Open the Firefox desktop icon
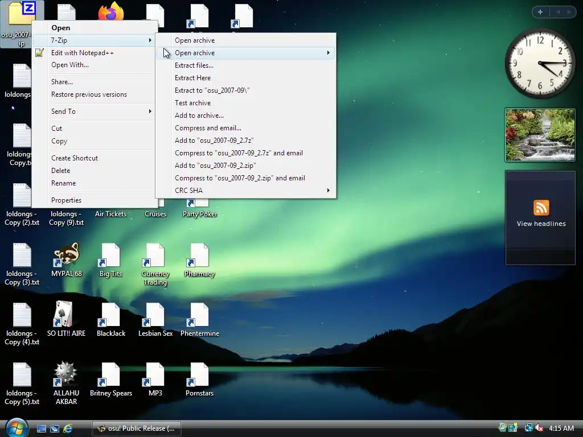This screenshot has width=583, height=437. tap(111, 11)
